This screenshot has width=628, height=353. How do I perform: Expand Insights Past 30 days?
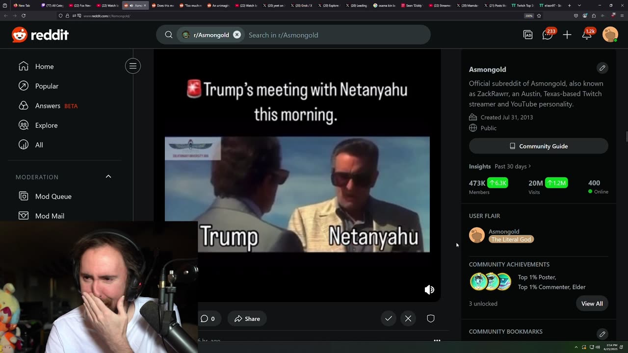point(500,166)
